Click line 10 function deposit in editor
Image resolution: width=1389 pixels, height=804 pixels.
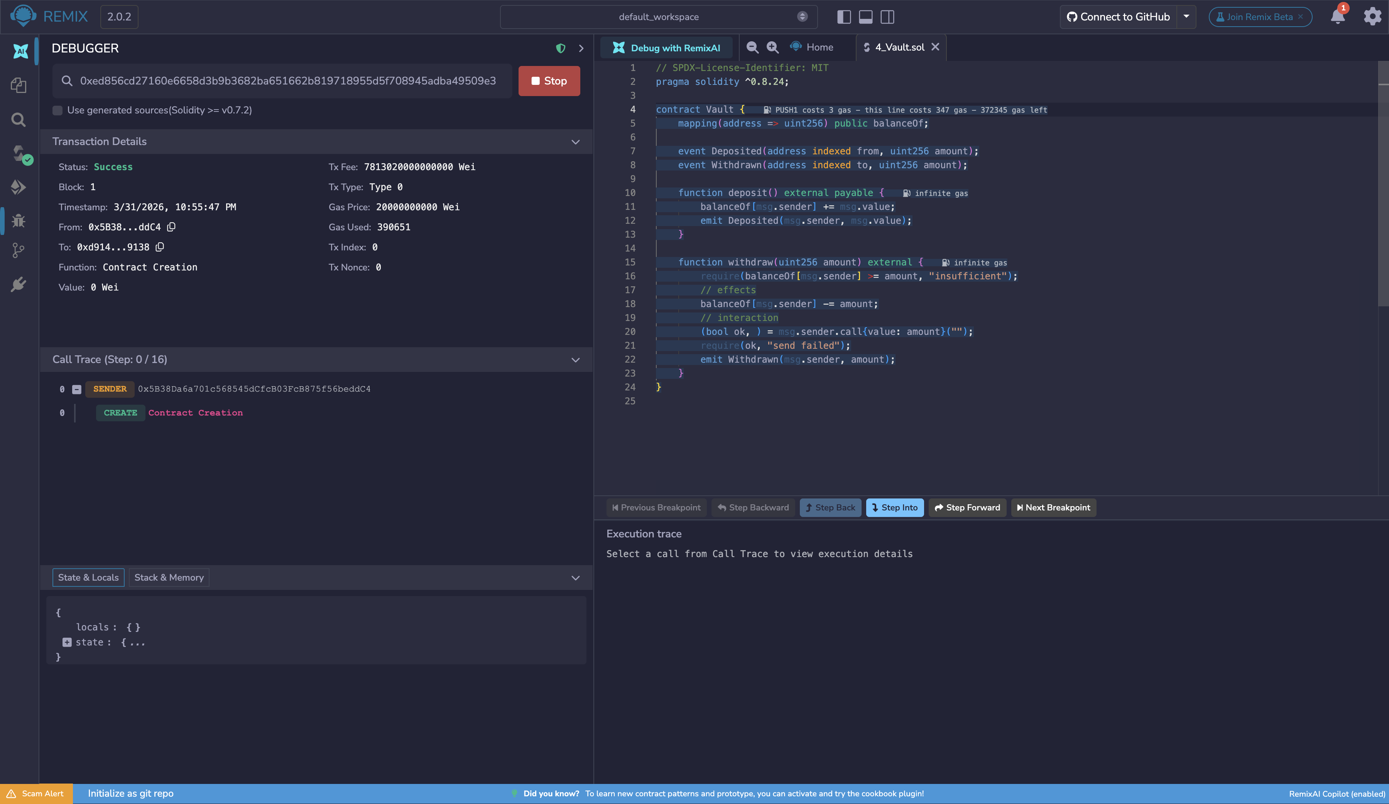coord(781,193)
